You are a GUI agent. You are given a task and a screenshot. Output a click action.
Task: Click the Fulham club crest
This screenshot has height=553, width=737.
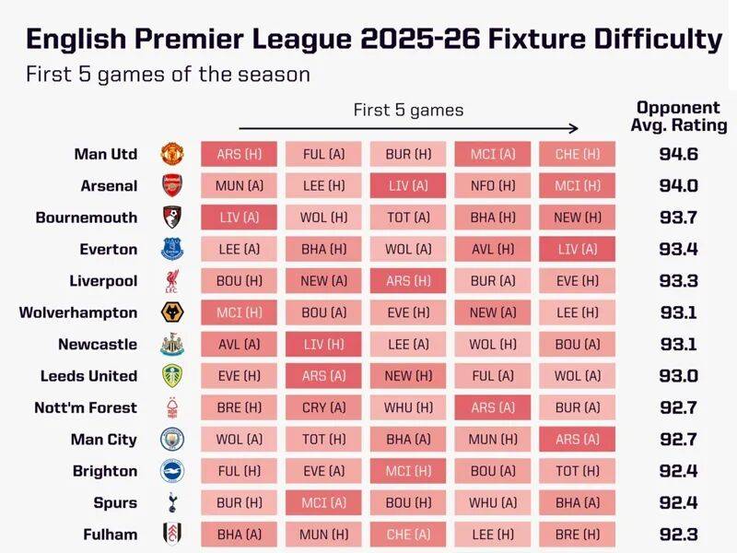coord(172,535)
